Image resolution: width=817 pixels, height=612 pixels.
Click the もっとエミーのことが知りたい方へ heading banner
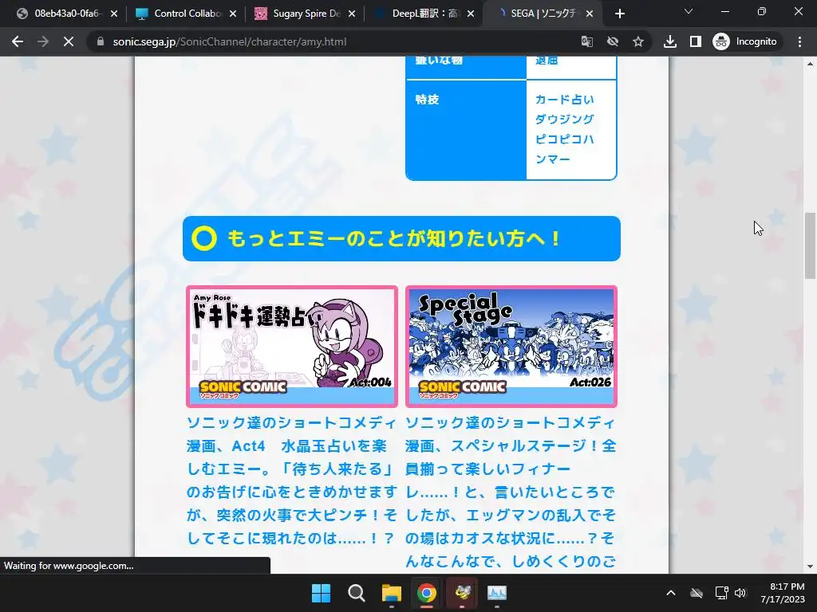coord(401,238)
